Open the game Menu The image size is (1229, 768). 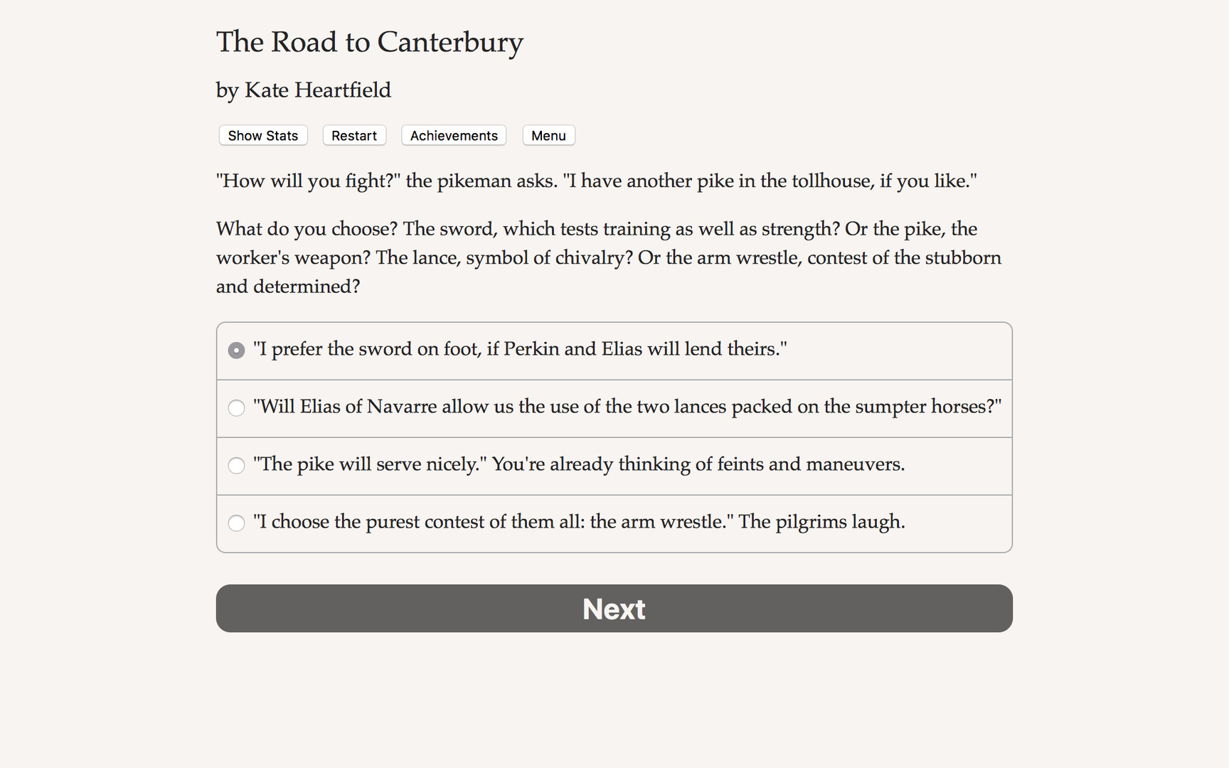pos(548,135)
